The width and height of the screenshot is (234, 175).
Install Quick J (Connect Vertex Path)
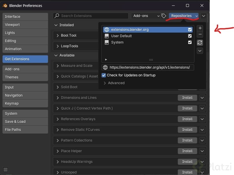pos(187,108)
